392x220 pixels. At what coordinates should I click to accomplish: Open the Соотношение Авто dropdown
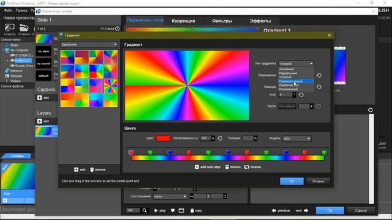170,197
